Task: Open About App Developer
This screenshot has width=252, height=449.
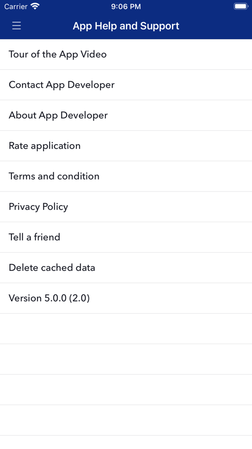Action: point(126,115)
